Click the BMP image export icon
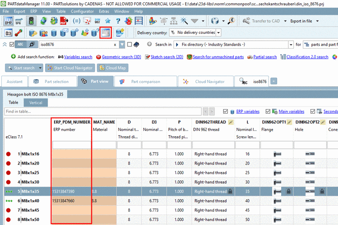The width and height of the screenshot is (338, 225). tap(9, 21)
